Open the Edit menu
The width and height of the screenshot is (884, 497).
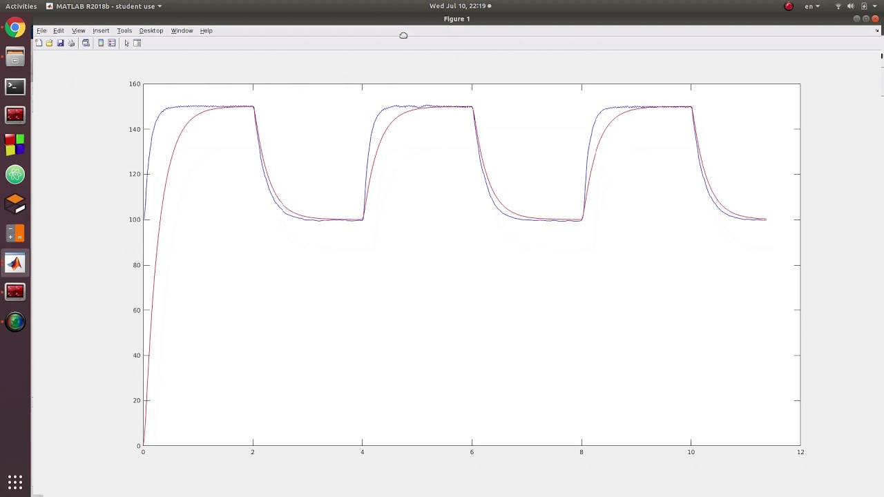click(x=59, y=30)
